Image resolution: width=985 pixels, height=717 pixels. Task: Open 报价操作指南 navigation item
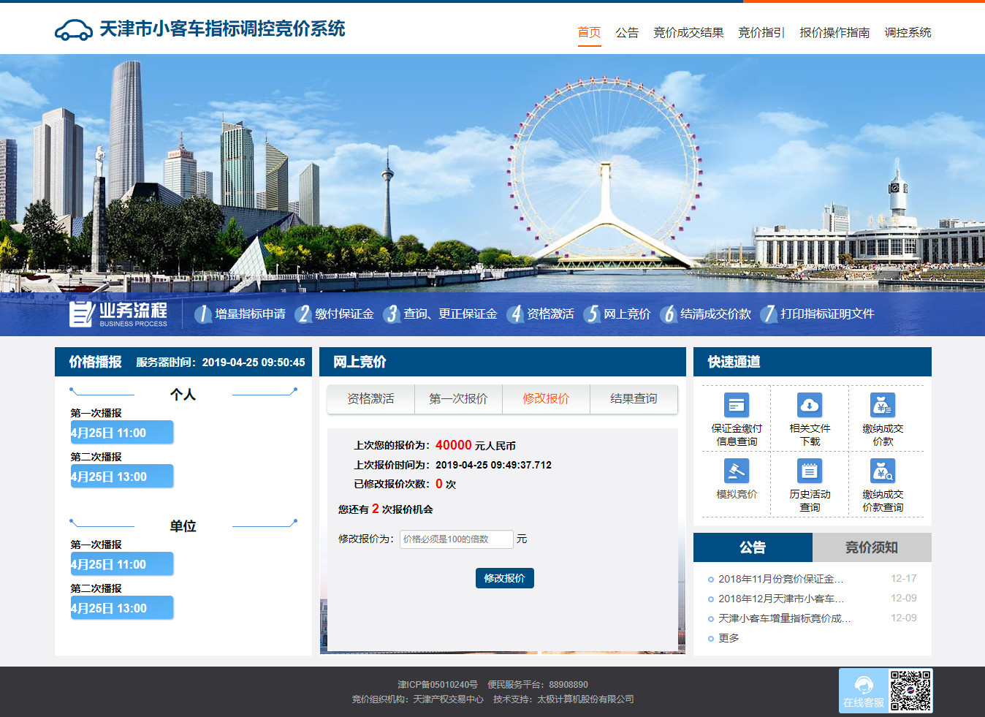(834, 32)
